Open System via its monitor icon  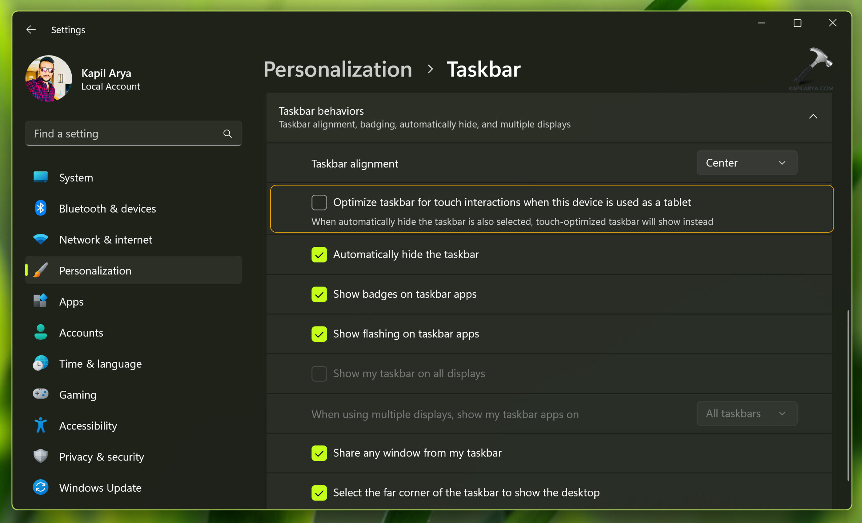(41, 177)
